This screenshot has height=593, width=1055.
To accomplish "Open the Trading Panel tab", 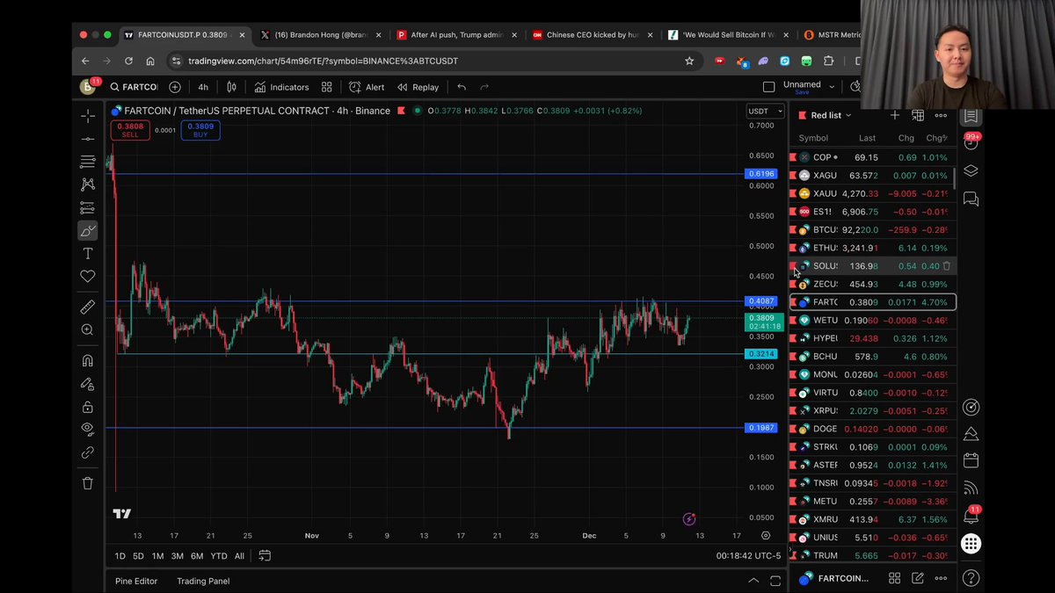I will (203, 581).
